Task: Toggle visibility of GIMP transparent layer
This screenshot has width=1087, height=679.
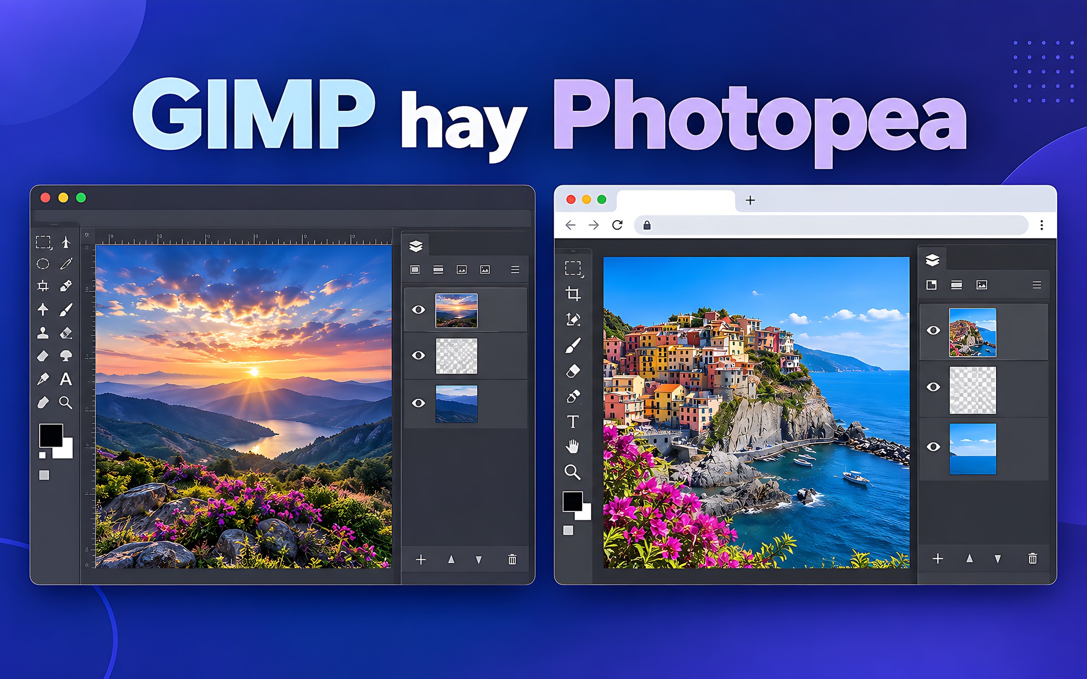Action: coord(418,355)
